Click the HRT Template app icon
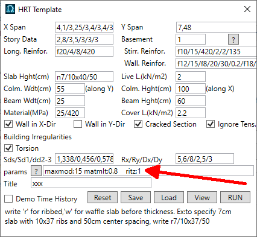Image resolution: width=257 pixels, height=237 pixels. click(x=10, y=9)
